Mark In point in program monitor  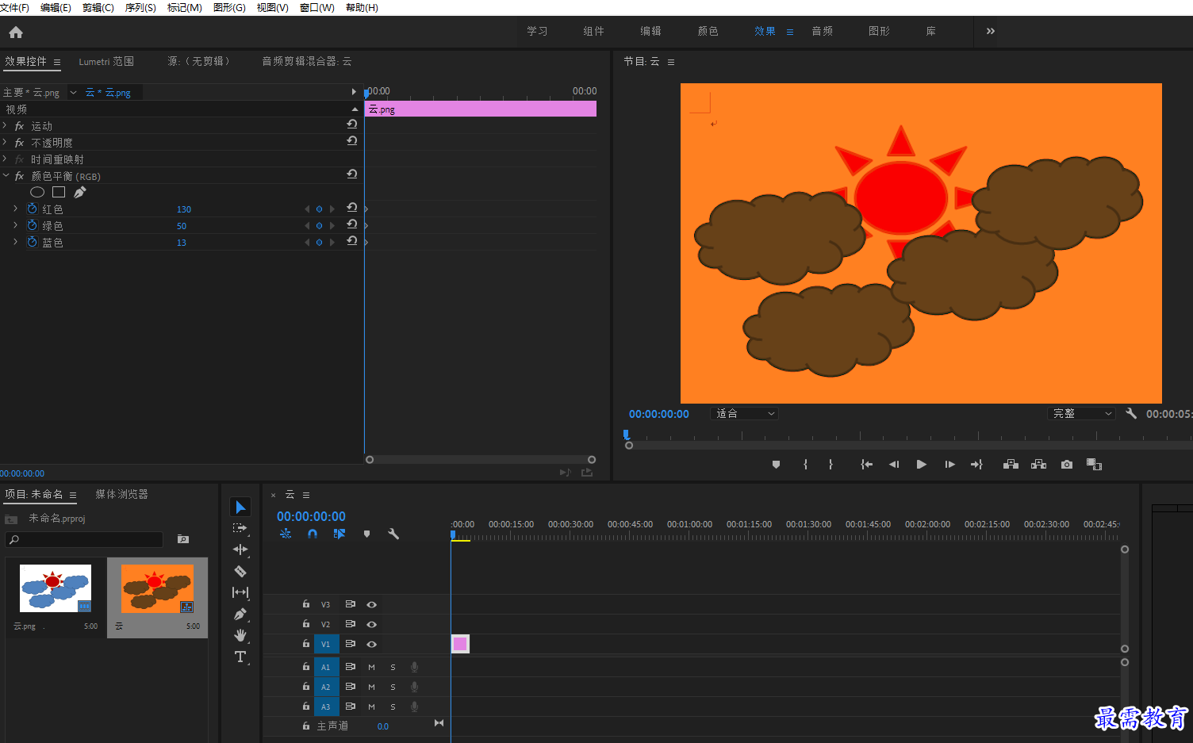805,465
